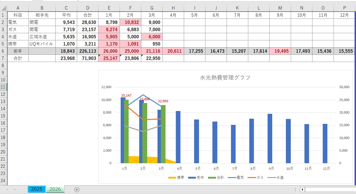Click the cell containing 10,832

130,22
